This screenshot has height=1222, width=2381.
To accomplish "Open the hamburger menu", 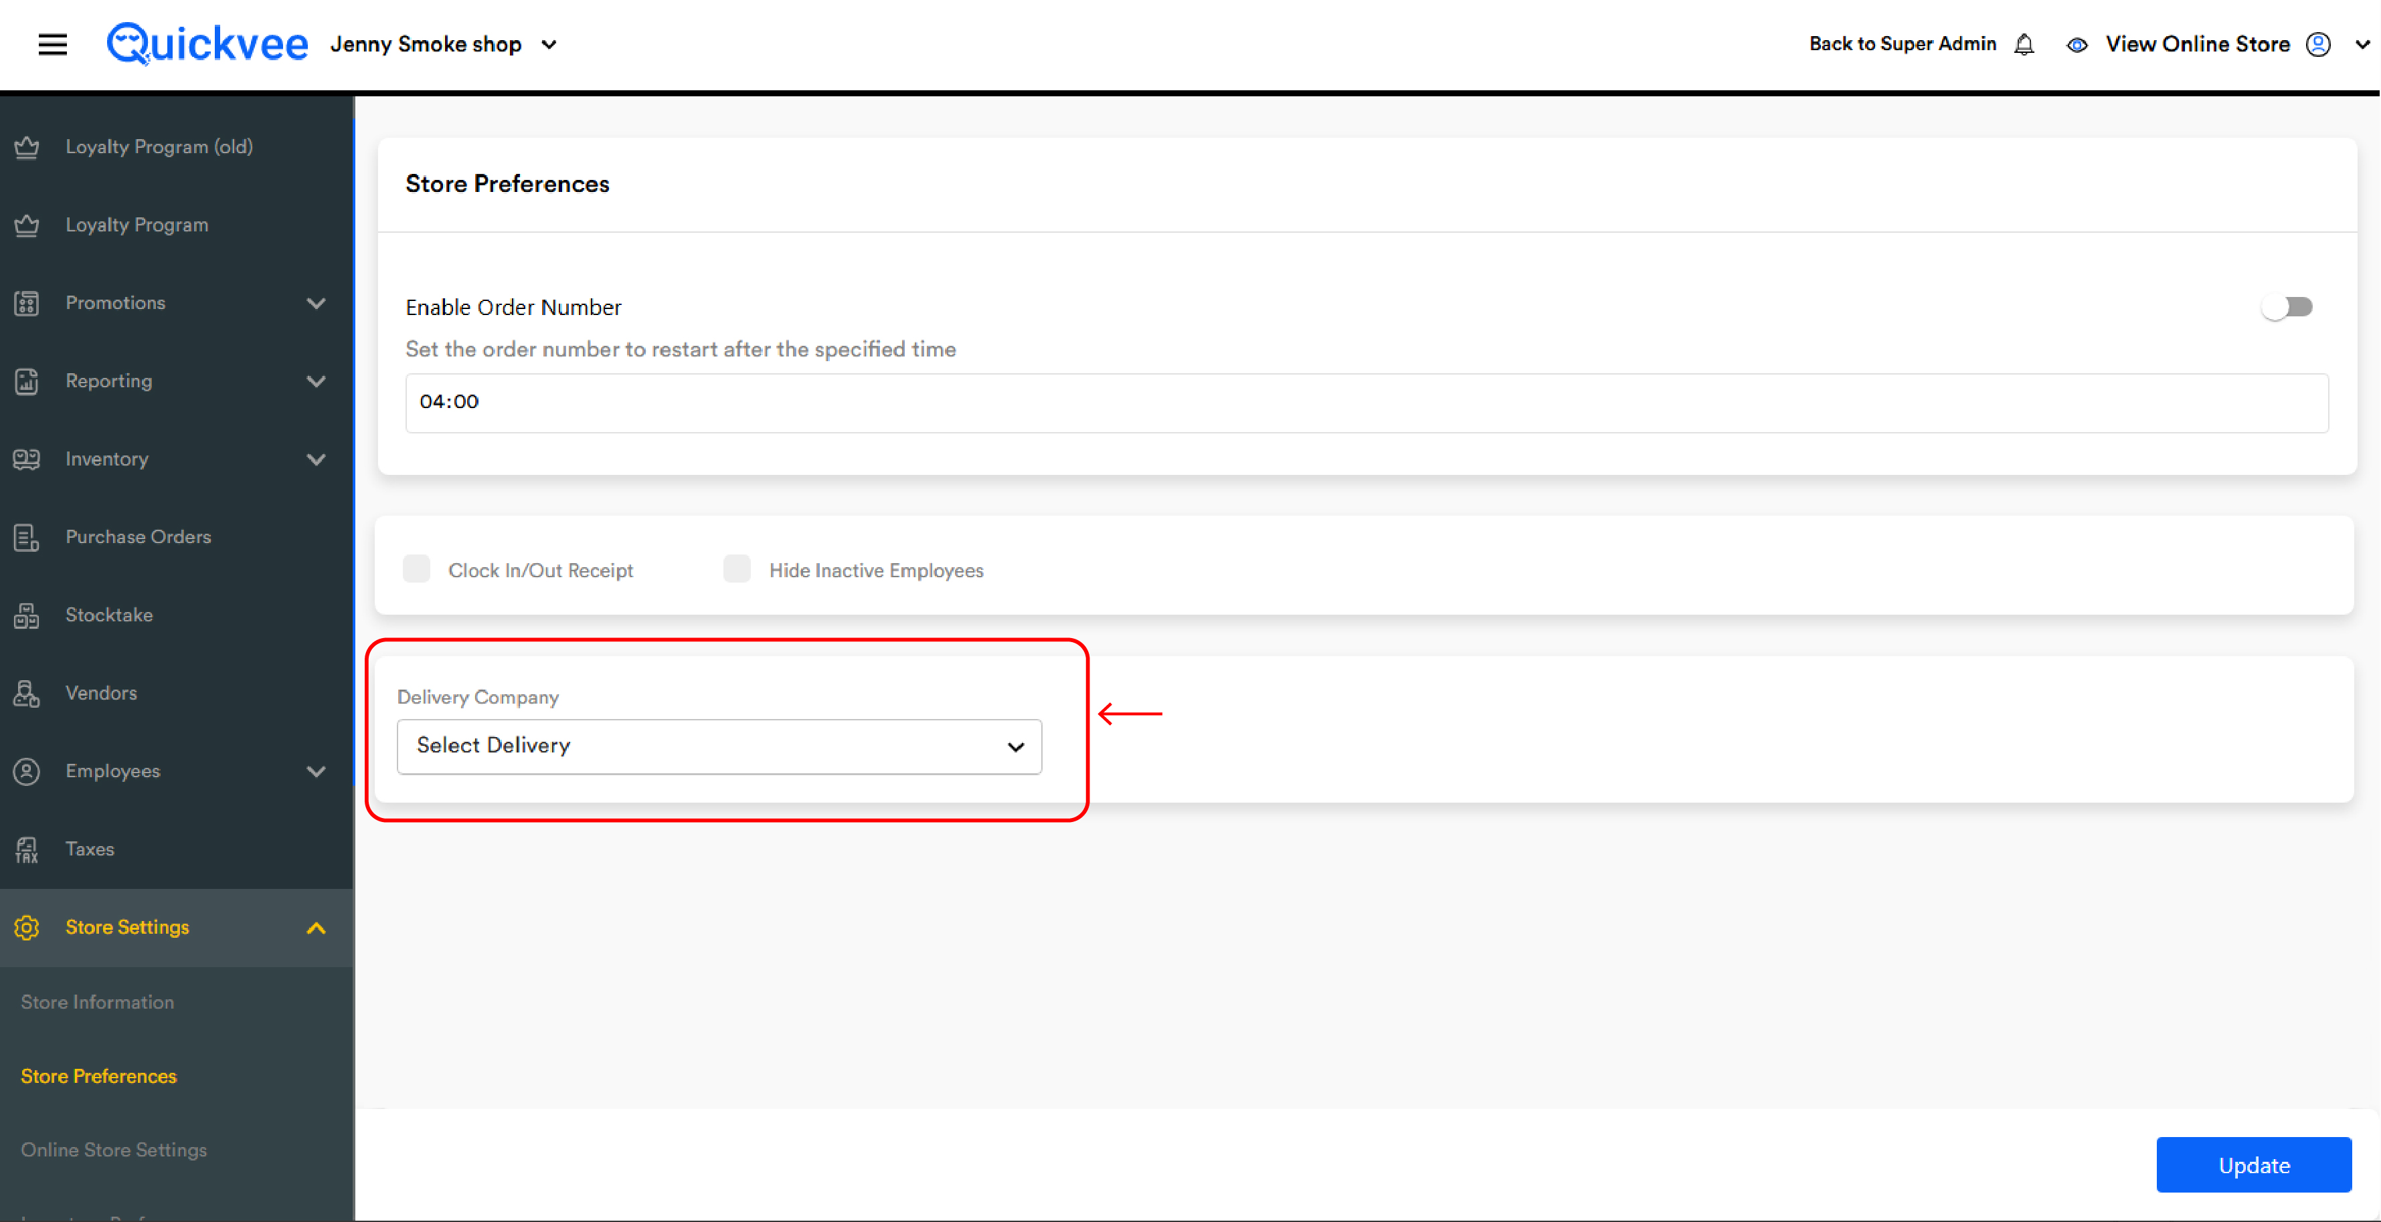I will (53, 44).
